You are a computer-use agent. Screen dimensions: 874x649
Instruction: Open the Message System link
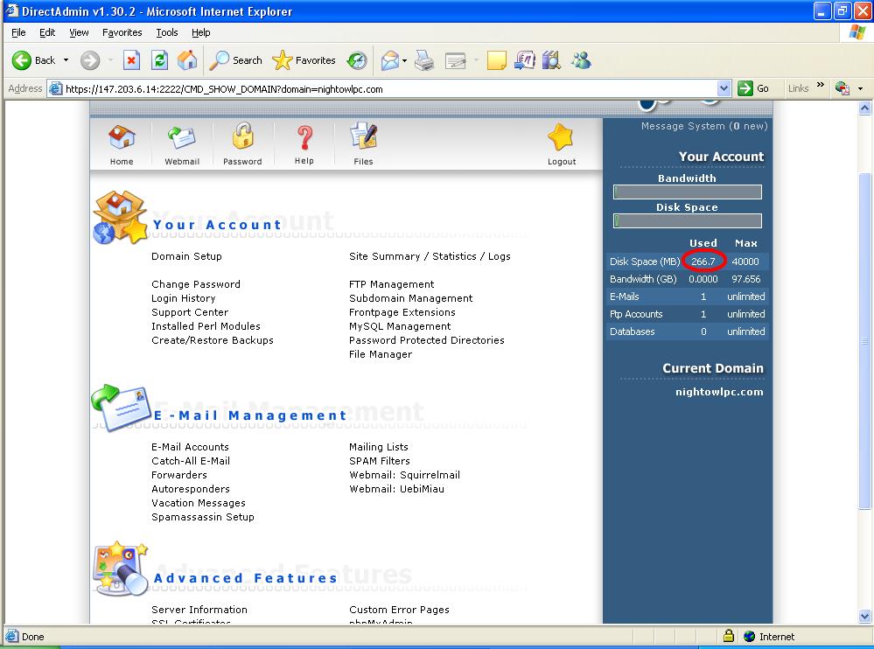(x=704, y=126)
